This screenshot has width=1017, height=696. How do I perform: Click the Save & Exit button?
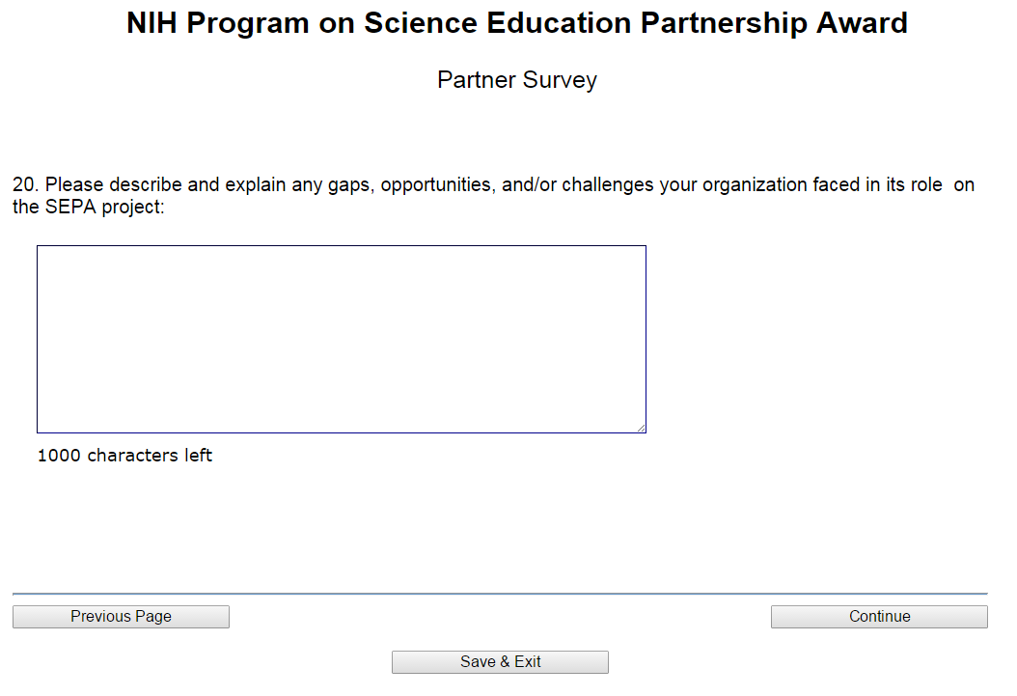tap(500, 662)
